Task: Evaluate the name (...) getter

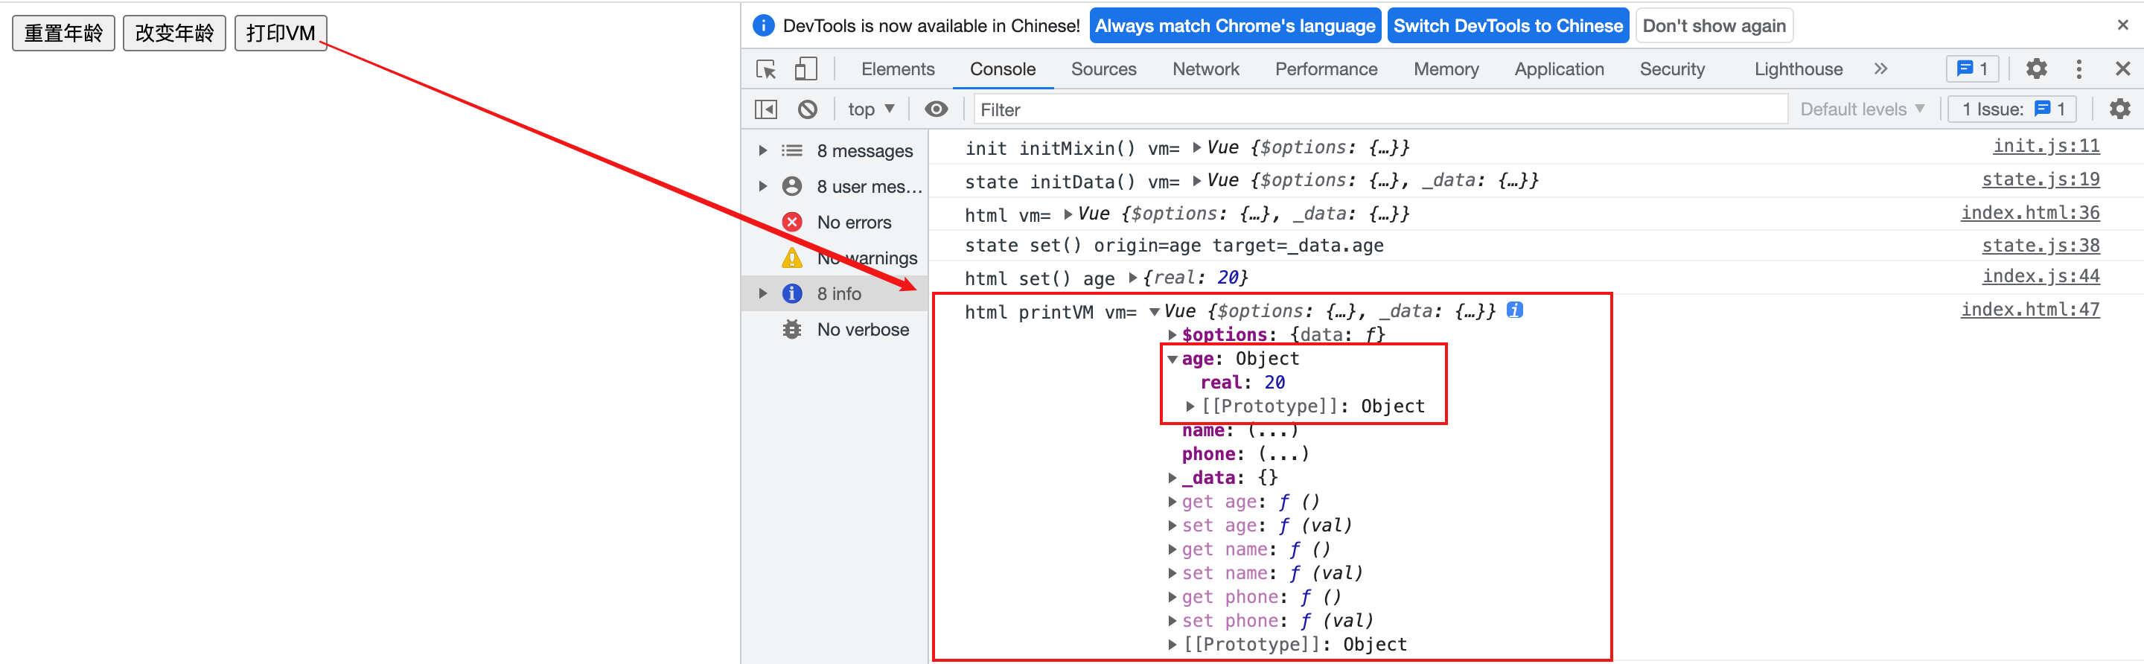Action: pos(1274,430)
